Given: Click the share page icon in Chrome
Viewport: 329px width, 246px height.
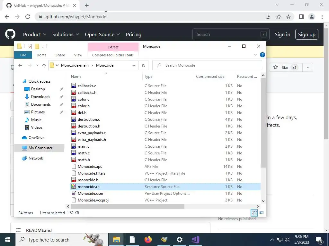Looking at the screenshot, I should click(x=278, y=17).
